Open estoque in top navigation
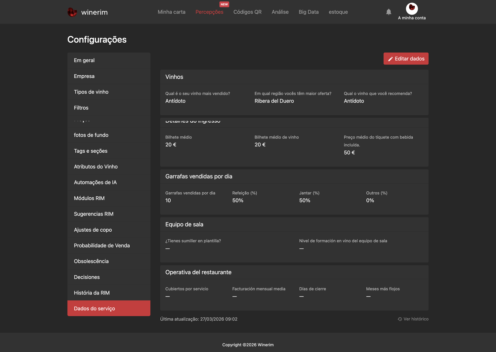Screen dimensions: 496x352 click(x=338, y=12)
